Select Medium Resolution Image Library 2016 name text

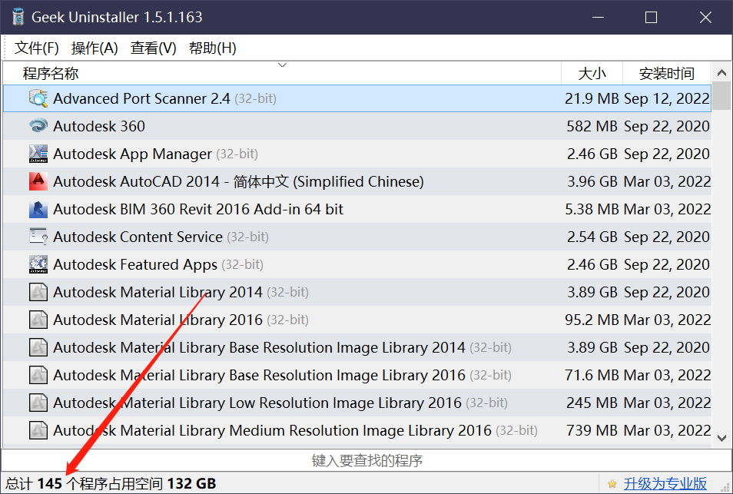(273, 430)
